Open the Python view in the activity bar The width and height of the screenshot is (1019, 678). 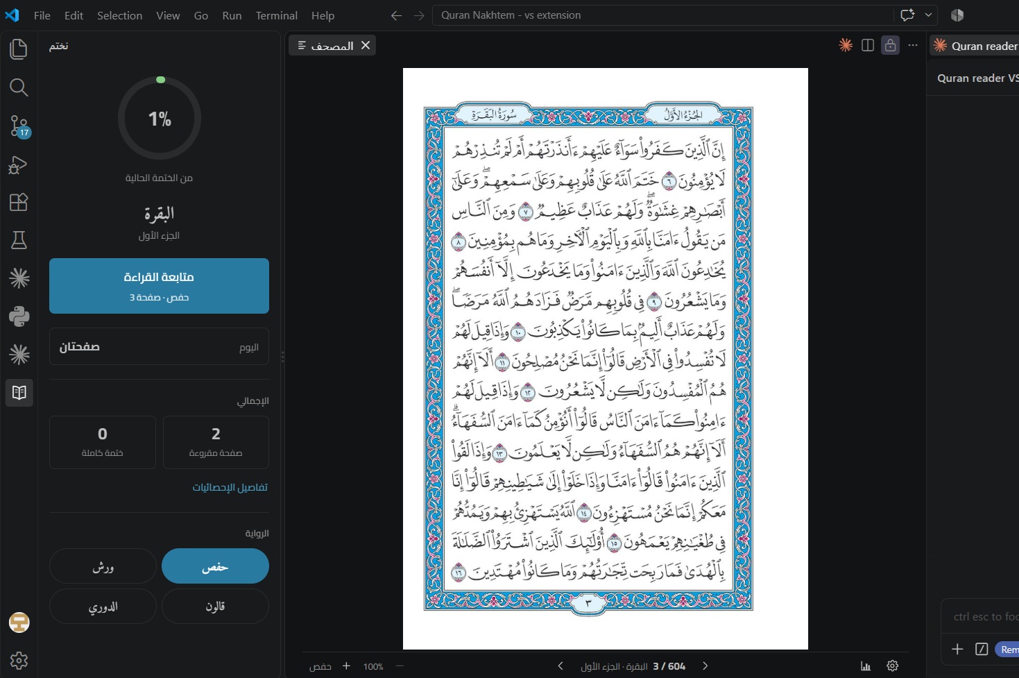coord(19,316)
